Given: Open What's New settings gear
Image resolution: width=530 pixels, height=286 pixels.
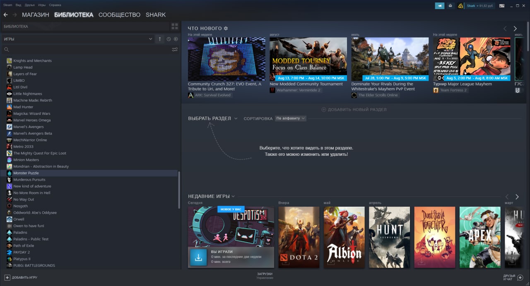Looking at the screenshot, I should click(226, 29).
